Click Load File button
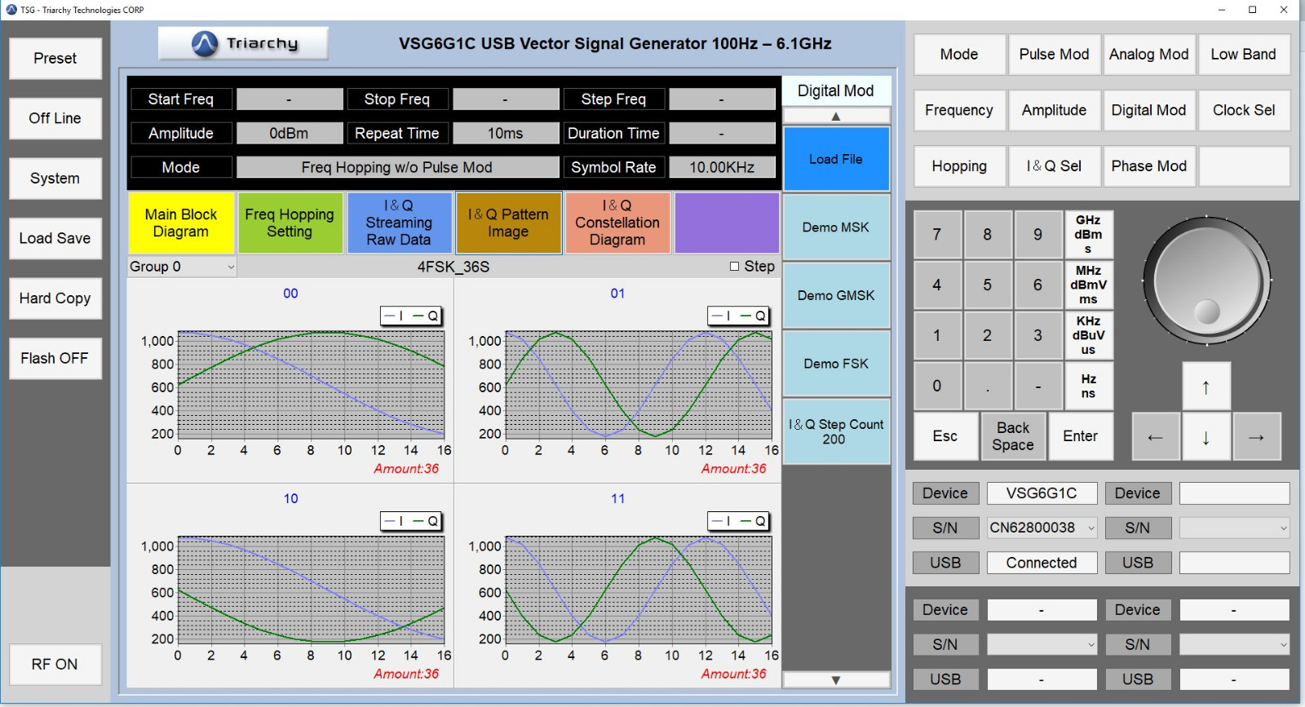Screen dimensions: 1305x707 tap(836, 159)
